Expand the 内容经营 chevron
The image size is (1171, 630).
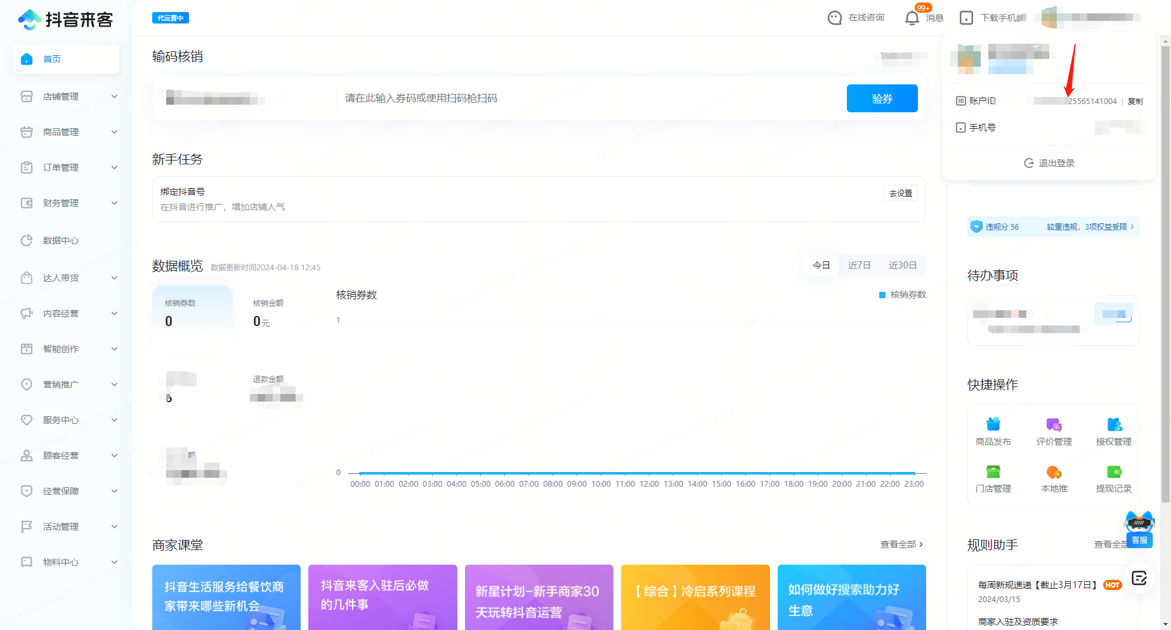pos(115,313)
